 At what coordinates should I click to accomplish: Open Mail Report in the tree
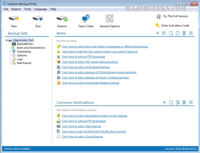[x=24, y=63]
